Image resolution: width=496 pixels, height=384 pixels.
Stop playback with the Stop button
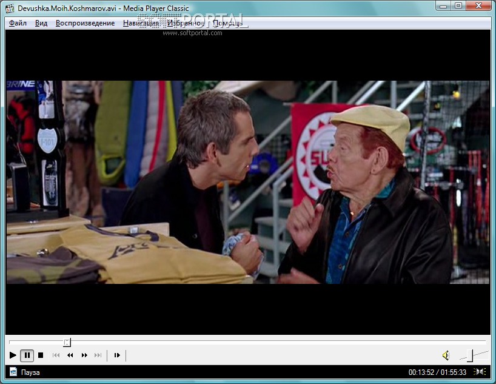[41, 355]
